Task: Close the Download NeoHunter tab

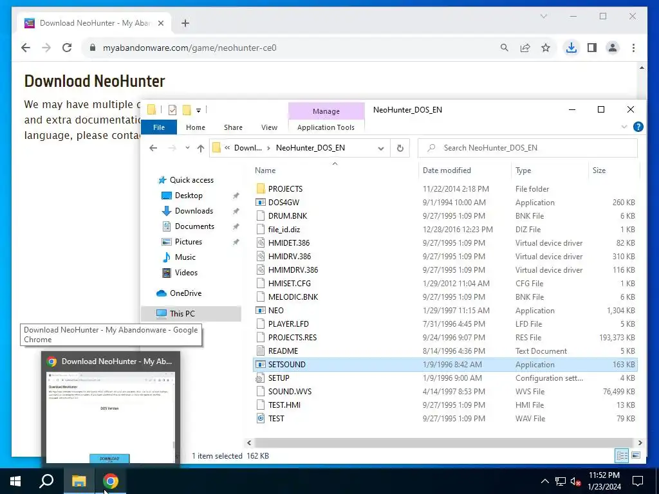Action: [160, 23]
